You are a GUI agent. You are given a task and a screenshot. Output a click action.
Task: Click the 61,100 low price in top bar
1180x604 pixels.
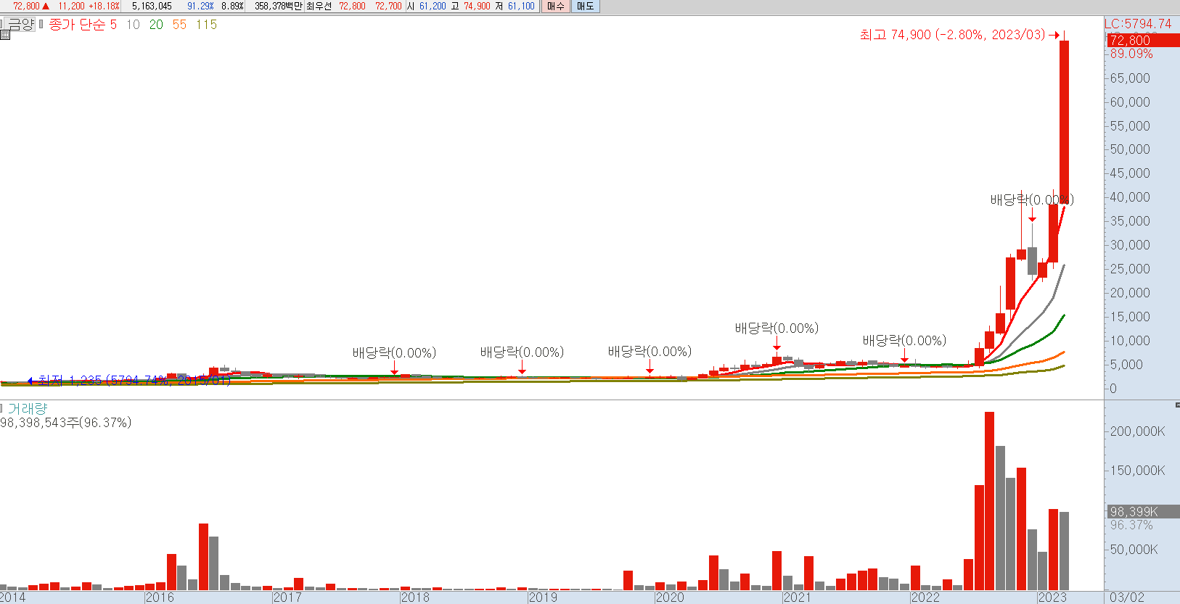pos(521,7)
